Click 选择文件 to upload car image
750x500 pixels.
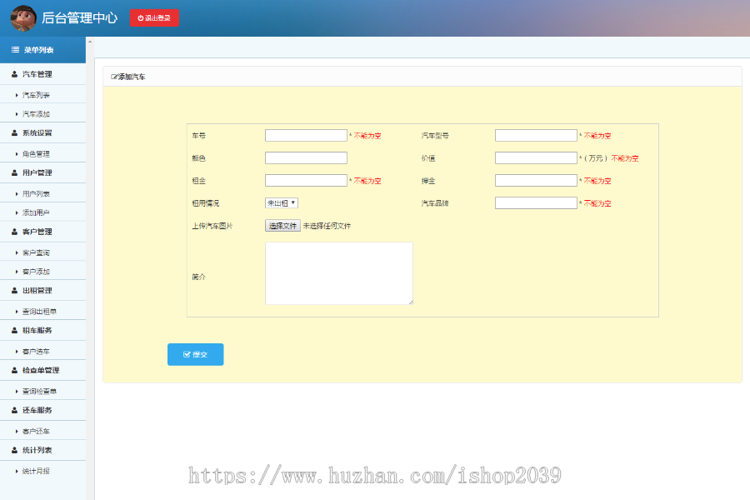[282, 226]
